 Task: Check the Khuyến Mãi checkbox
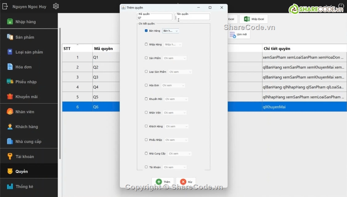(x=146, y=99)
